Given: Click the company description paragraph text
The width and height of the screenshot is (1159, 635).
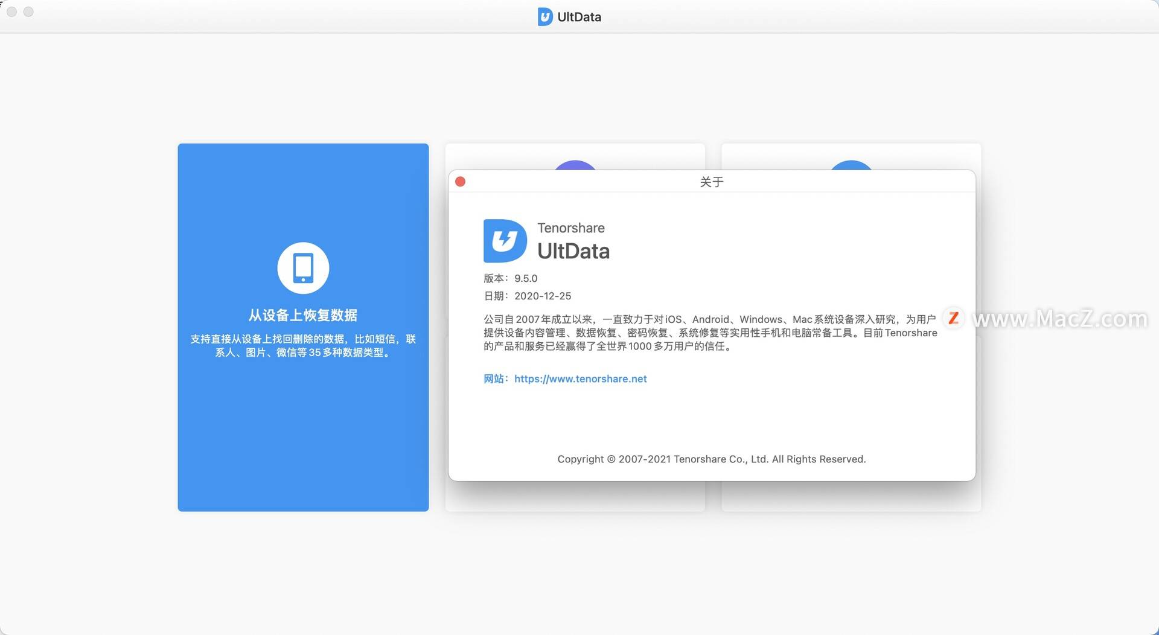Looking at the screenshot, I should point(706,333).
